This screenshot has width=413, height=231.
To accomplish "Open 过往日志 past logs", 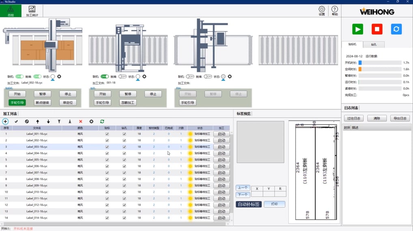I will coord(354,119).
